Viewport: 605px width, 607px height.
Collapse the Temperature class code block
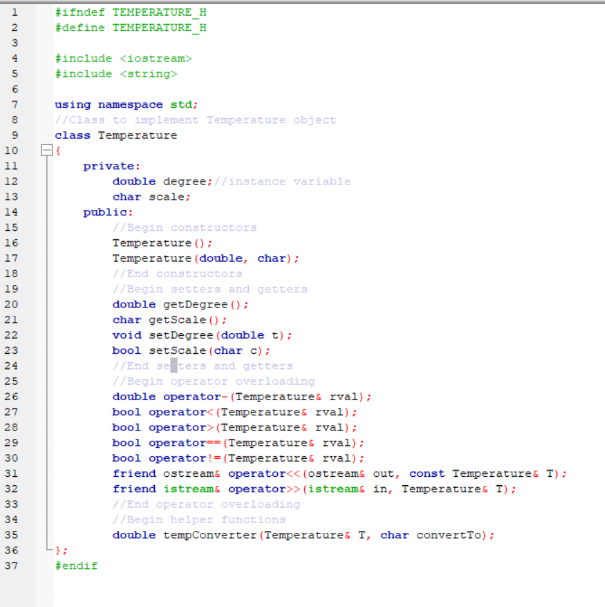(46, 150)
